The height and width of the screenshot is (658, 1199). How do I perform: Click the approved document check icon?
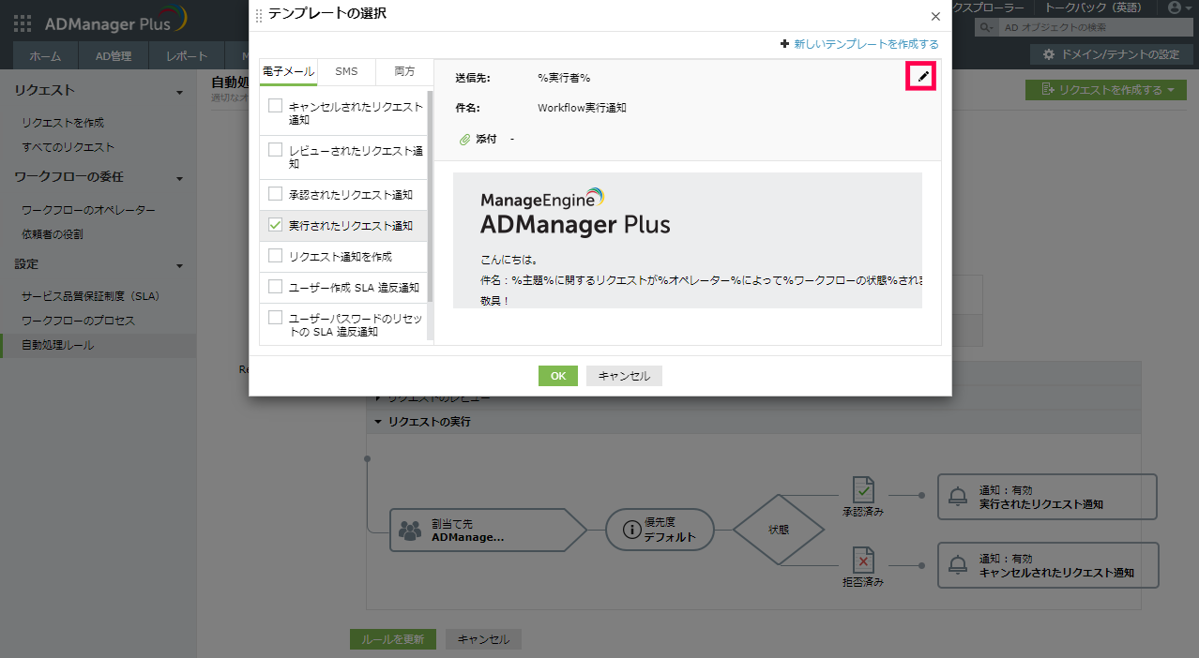(x=863, y=490)
